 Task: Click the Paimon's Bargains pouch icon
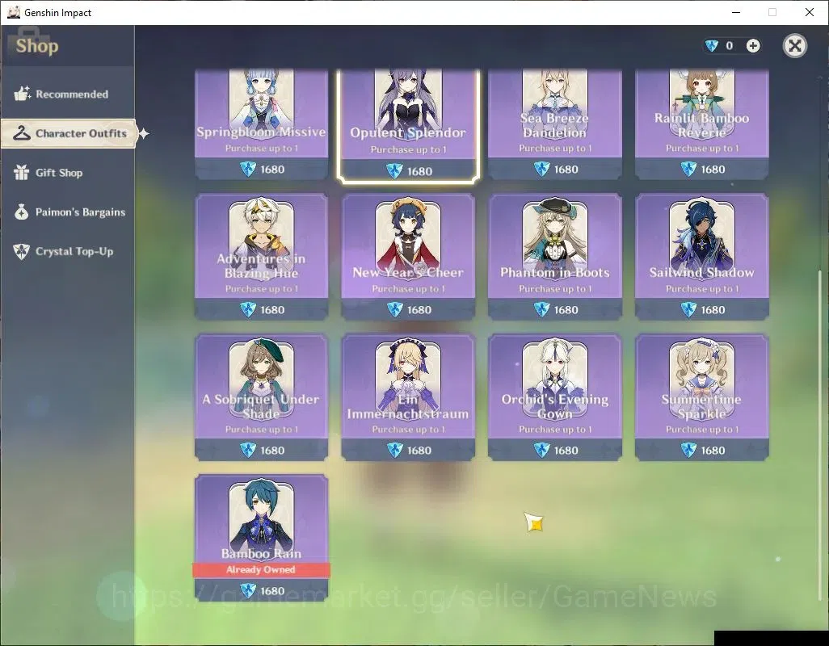[22, 212]
